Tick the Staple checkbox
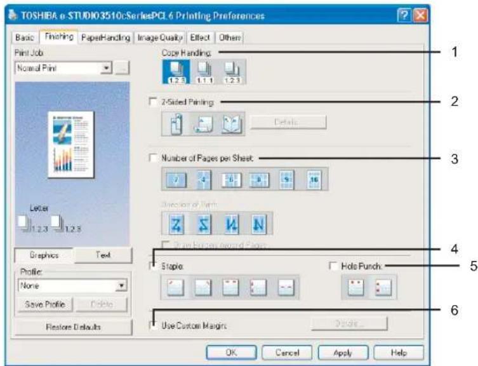This screenshot has width=478, height=366. (153, 266)
